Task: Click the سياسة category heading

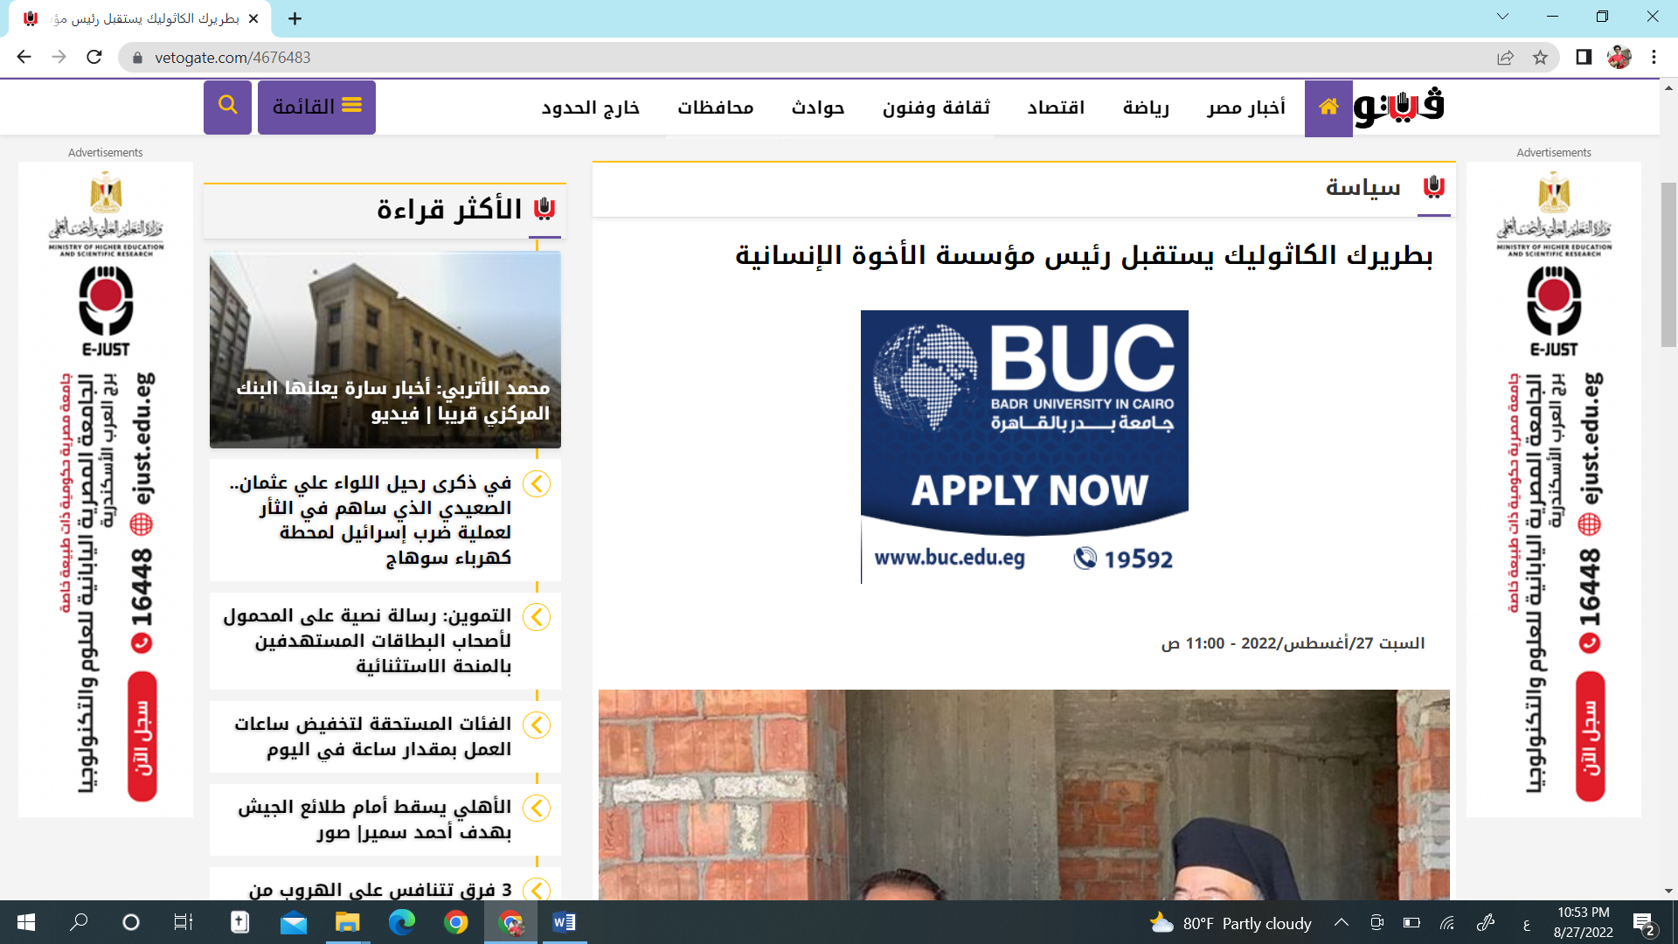Action: click(x=1363, y=187)
